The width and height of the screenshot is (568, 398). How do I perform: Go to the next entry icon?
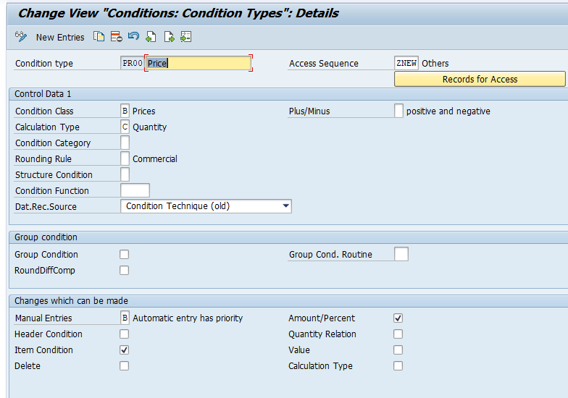pyautogui.click(x=169, y=37)
